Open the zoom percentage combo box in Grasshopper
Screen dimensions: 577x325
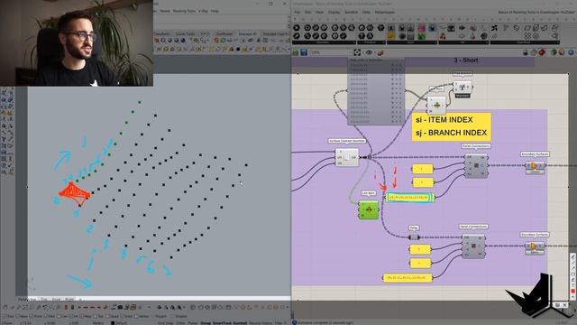331,52
